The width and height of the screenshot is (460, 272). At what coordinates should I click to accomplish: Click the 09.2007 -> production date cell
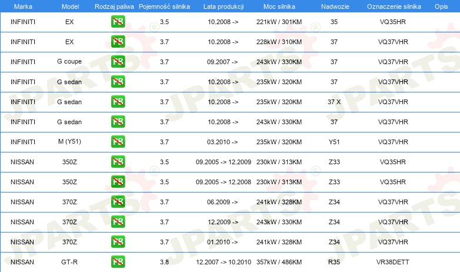click(x=222, y=62)
